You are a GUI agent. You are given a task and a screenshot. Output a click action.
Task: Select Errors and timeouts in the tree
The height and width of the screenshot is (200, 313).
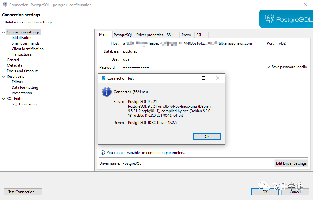22,71
